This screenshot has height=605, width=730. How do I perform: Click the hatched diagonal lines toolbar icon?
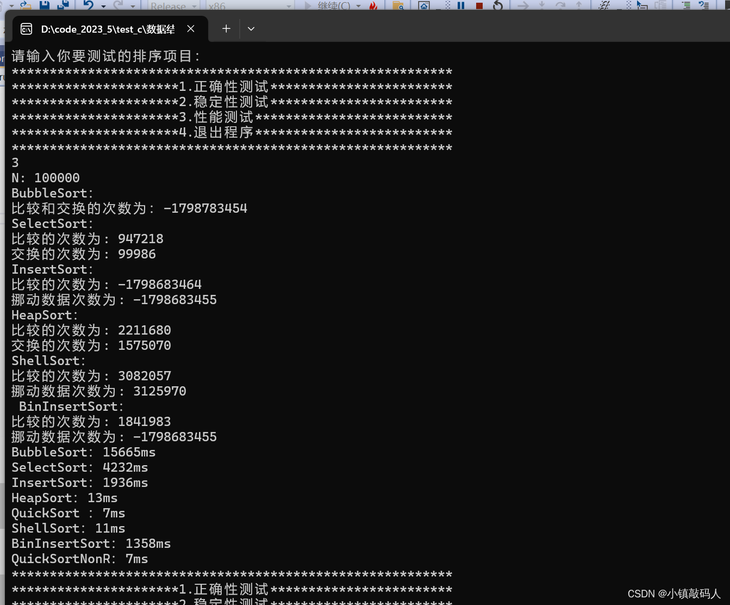[604, 5]
